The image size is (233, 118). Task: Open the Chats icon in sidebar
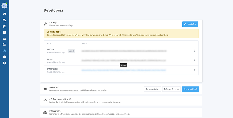(x=4, y=20)
